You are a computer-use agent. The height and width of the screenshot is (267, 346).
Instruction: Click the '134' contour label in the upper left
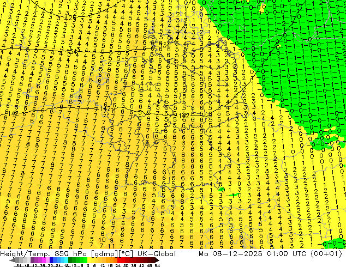click(73, 52)
